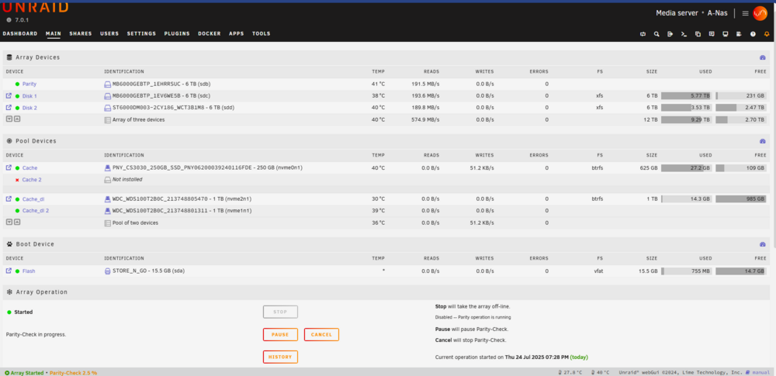Open the feedback speech bubble icon
The width and height of the screenshot is (776, 376).
tap(712, 34)
